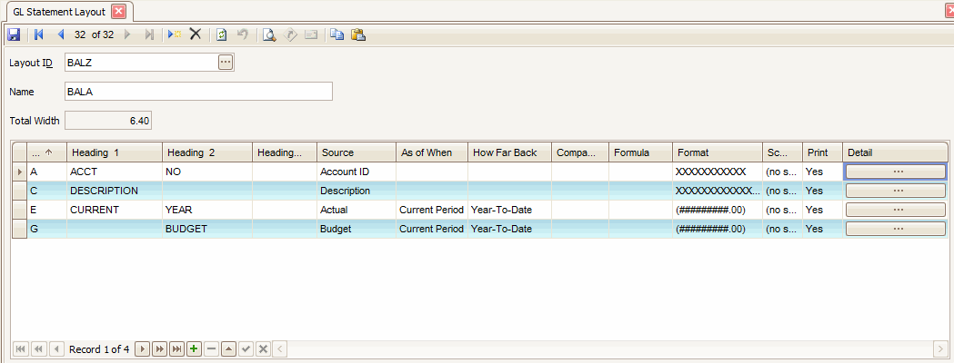This screenshot has width=954, height=363.
Task: Click the new record icon in toolbar
Action: click(175, 34)
